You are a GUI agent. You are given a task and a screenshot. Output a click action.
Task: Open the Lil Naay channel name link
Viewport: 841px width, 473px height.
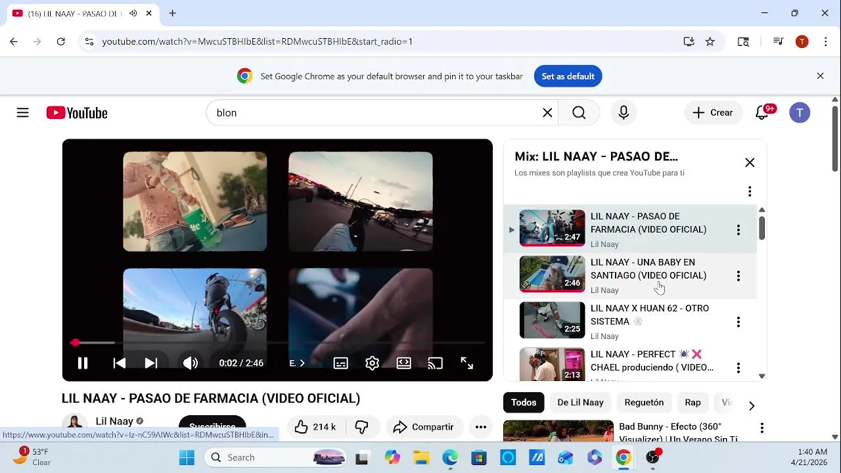point(114,421)
